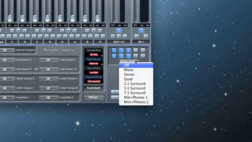The height and width of the screenshot is (142, 252).
Task: Open routing dropdown for ADAT Output 4
Action: [x=48, y=78]
